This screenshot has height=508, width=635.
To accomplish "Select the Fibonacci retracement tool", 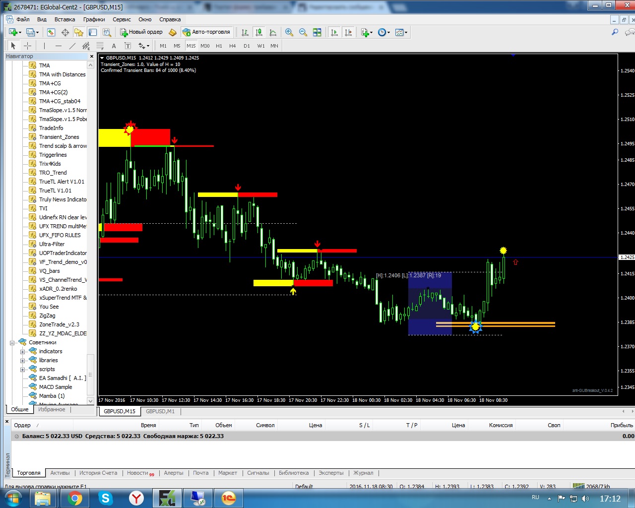I will 100,46.
